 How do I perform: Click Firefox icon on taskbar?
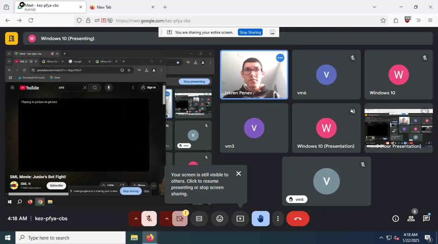pos(150,238)
